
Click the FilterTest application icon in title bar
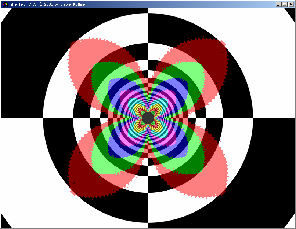pyautogui.click(x=5, y=4)
